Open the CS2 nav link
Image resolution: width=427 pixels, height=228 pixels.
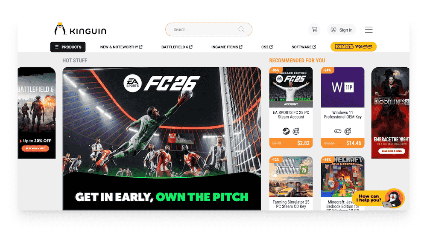point(267,47)
